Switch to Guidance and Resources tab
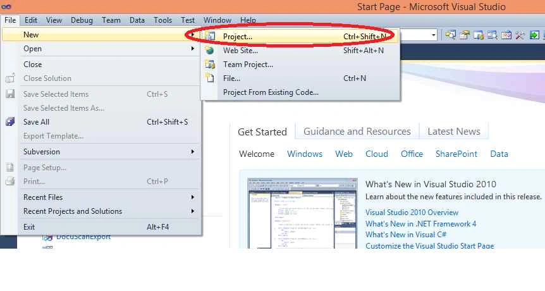 point(357,132)
